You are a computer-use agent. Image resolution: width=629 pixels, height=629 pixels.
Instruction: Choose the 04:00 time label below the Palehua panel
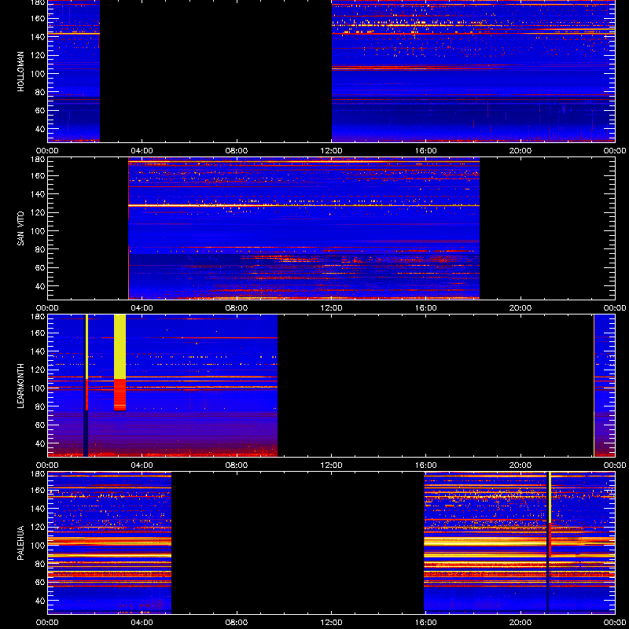[x=142, y=623]
